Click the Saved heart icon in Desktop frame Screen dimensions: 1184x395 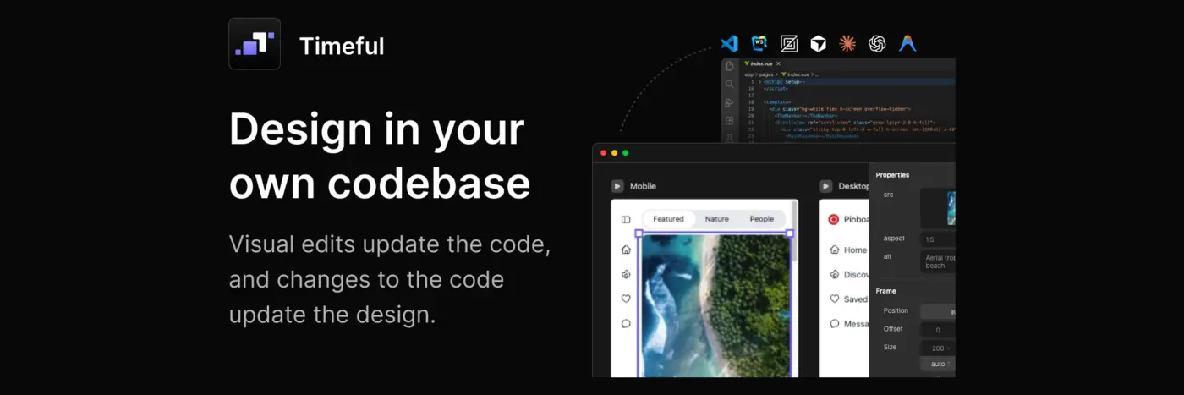(834, 299)
